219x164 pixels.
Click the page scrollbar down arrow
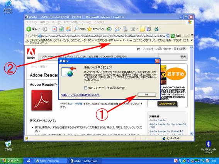(x=192, y=133)
